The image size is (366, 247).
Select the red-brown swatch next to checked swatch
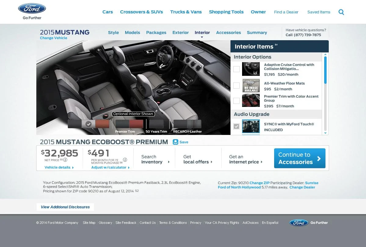point(102,124)
